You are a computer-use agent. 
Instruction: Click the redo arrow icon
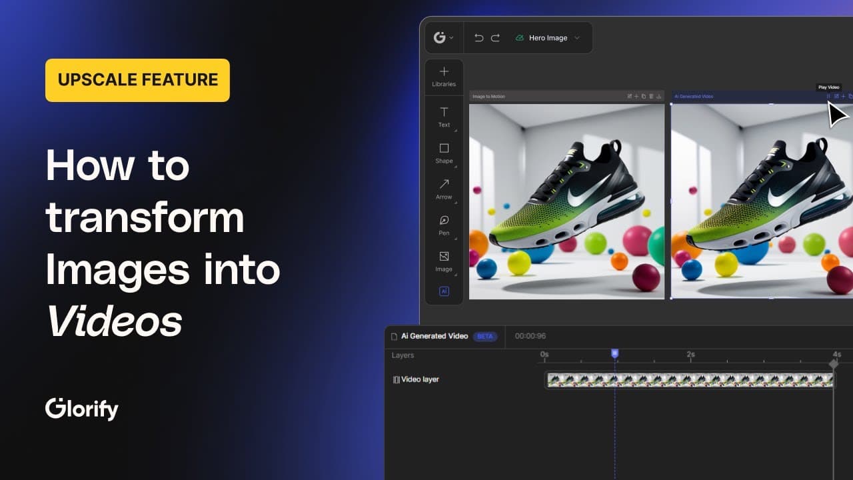coord(495,38)
